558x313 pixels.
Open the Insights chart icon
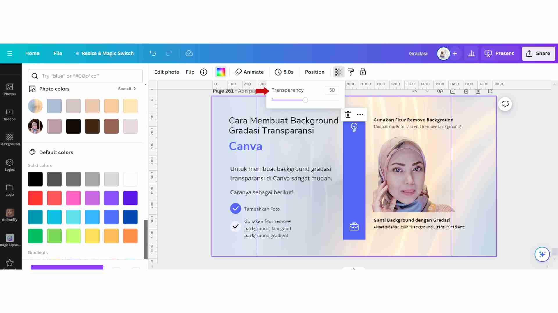pyautogui.click(x=471, y=53)
